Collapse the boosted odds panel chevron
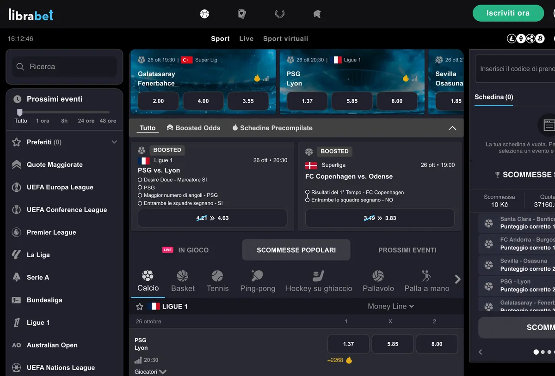 tap(452, 128)
